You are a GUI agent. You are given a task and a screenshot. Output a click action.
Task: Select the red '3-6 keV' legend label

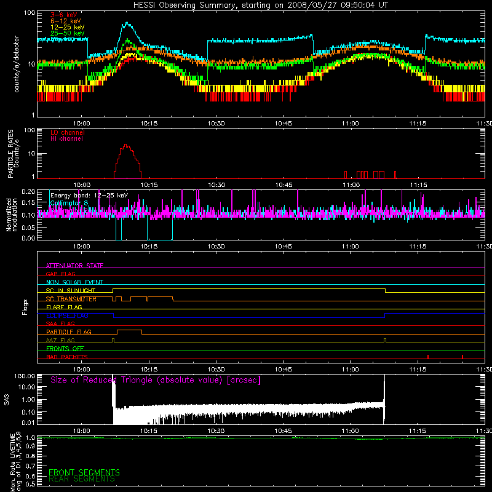[x=64, y=15]
